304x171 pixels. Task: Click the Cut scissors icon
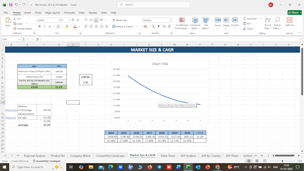(15, 19)
